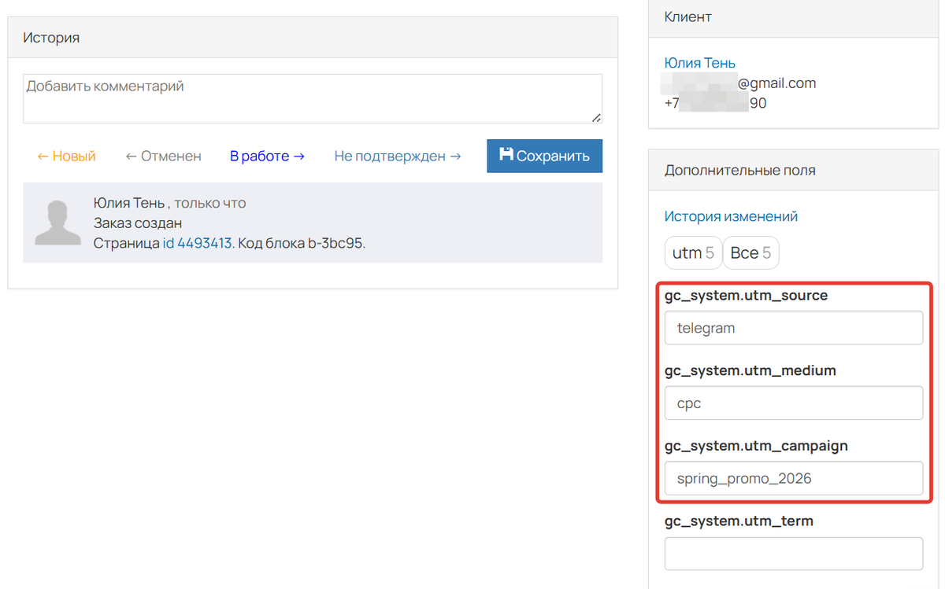The height and width of the screenshot is (589, 945).
Task: Click the utm_medium field containing cpc
Action: coord(793,403)
